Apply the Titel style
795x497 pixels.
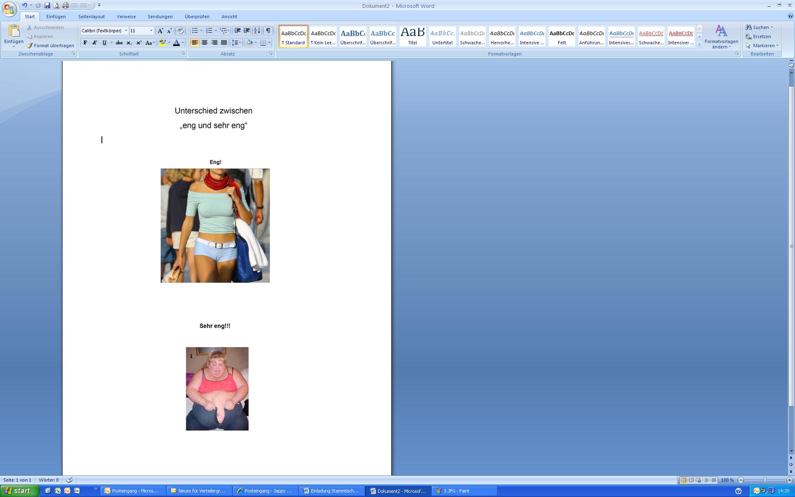point(412,36)
